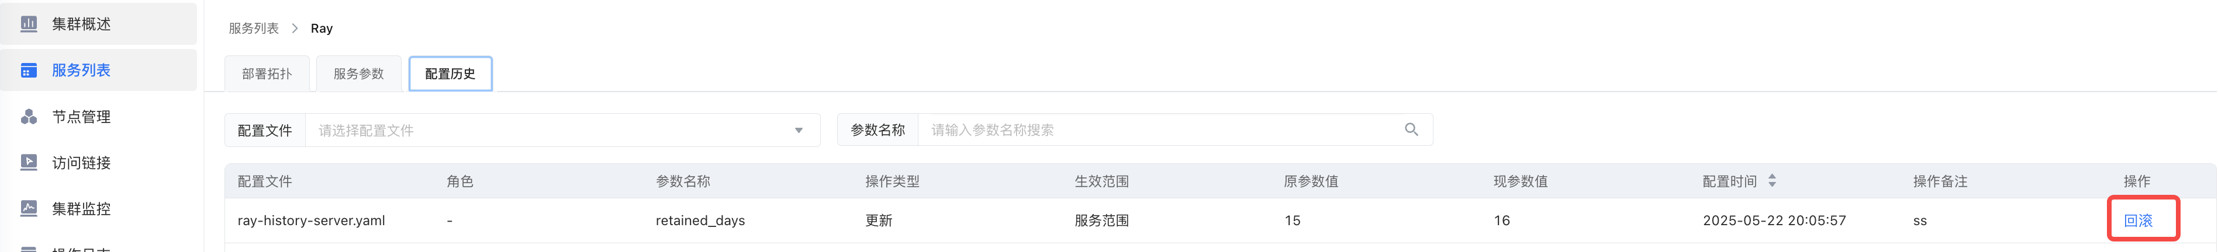Click the 访问链接 play icon
2218x252 pixels.
point(29,163)
